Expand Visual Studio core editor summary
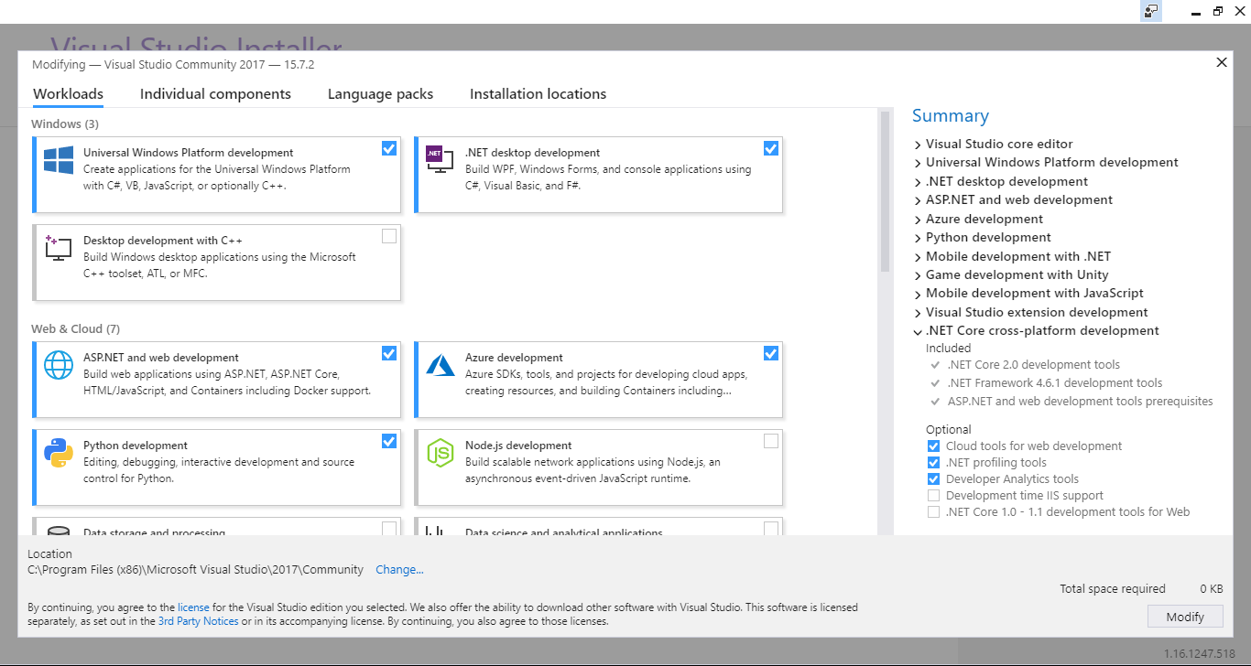The height and width of the screenshot is (666, 1251). (918, 145)
